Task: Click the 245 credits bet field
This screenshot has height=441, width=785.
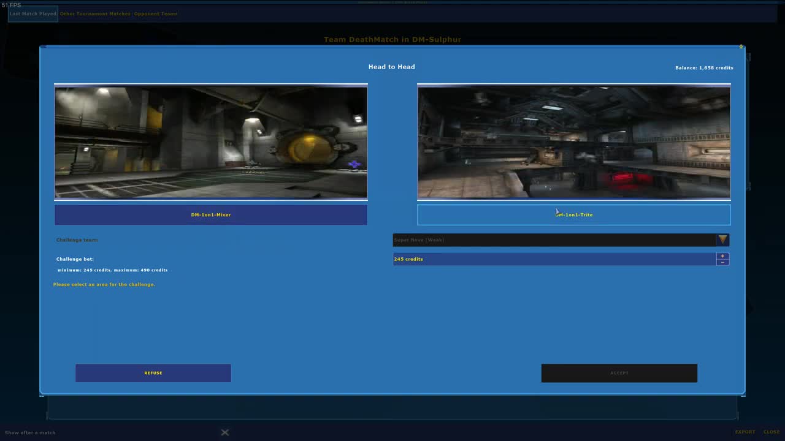Action: click(554, 259)
